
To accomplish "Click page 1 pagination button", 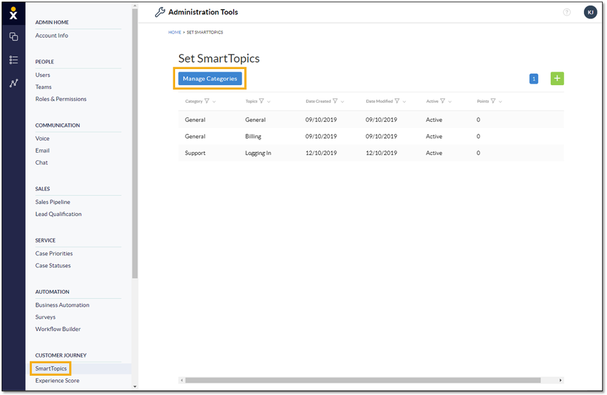I will [x=533, y=79].
